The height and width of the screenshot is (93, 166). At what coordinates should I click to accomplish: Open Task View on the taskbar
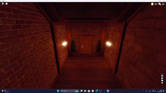point(81,91)
